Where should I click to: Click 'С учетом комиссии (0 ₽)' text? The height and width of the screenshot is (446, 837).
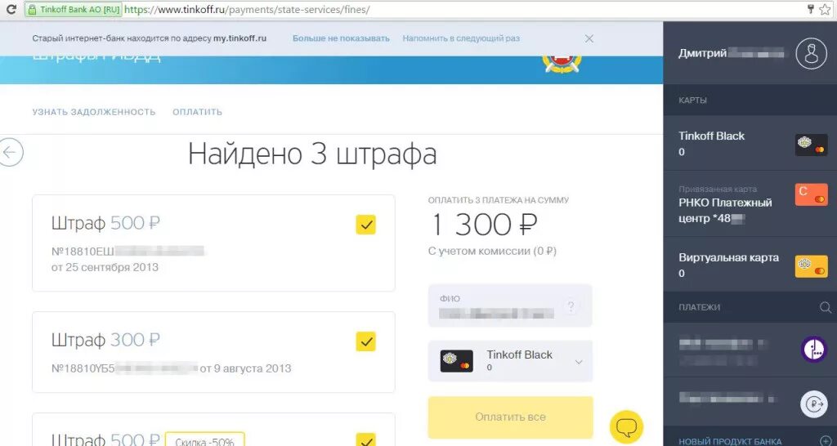click(x=492, y=251)
